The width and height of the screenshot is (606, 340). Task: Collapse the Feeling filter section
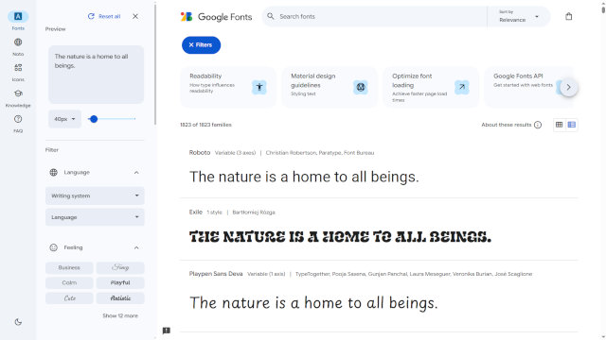[x=136, y=247]
